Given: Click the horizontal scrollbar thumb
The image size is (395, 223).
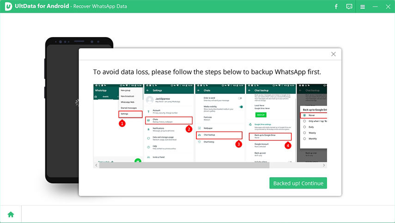Looking at the screenshot, I should click(x=184, y=165).
